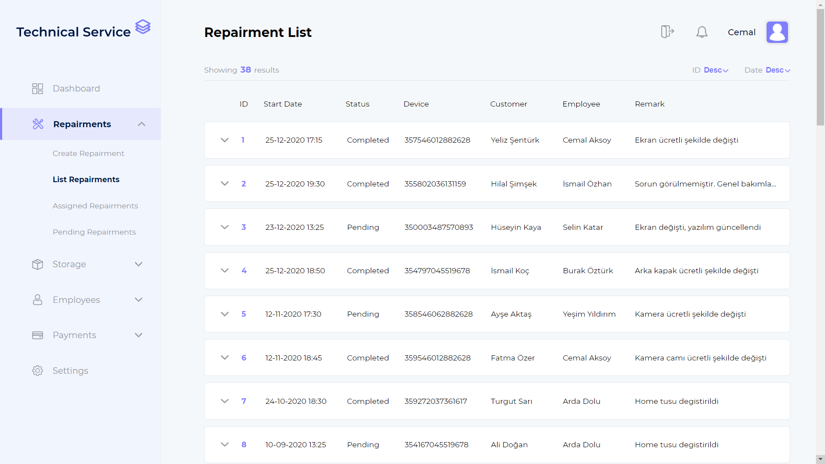Open repairment ID 3 link

pyautogui.click(x=244, y=227)
